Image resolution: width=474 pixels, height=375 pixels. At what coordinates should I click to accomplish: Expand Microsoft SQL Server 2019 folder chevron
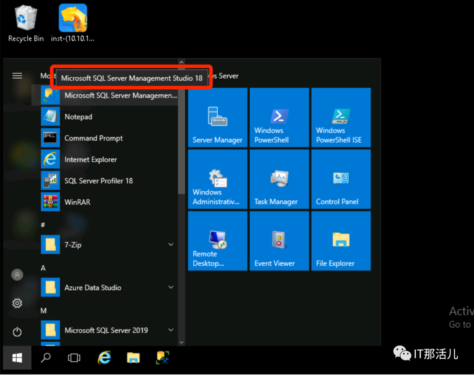point(171,330)
